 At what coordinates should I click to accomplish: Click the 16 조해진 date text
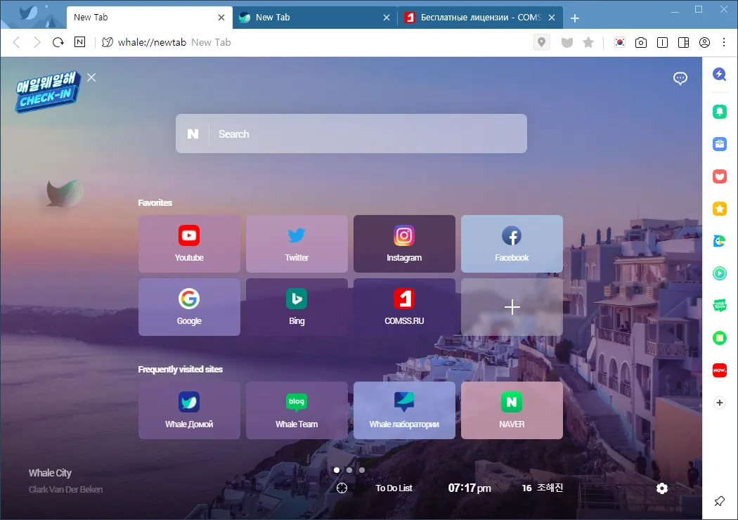click(x=542, y=488)
